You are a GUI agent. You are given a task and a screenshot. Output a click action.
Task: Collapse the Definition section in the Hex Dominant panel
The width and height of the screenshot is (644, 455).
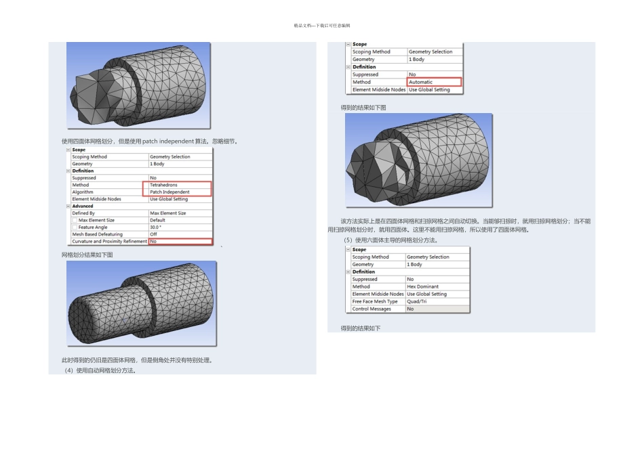point(348,272)
